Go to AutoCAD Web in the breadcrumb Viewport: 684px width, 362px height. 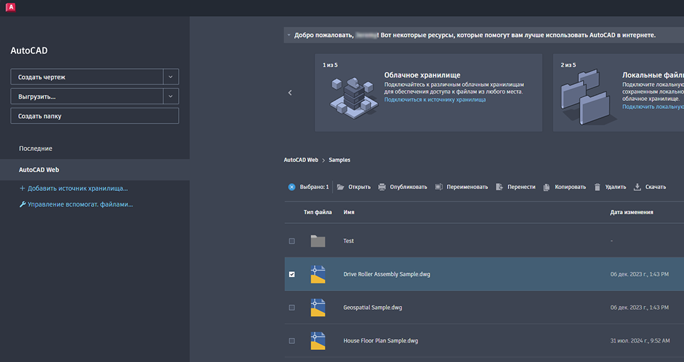pyautogui.click(x=301, y=160)
